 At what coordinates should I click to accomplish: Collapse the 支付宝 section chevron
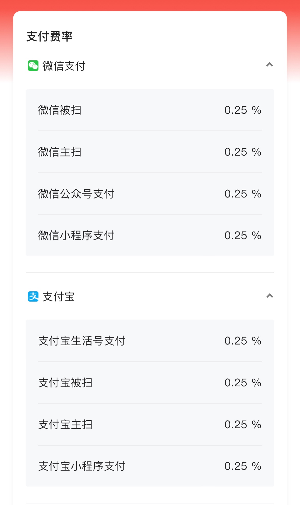pyautogui.click(x=269, y=296)
